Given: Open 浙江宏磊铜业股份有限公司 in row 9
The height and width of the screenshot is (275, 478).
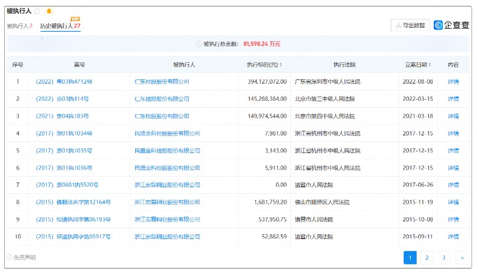Looking at the screenshot, I should point(168,219).
